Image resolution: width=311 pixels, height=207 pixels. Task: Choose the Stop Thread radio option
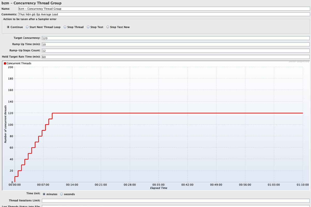[x=65, y=27]
